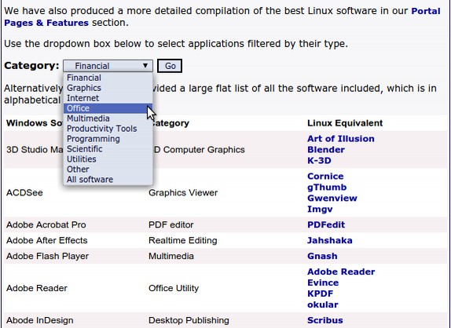Choose Productivity Tools from dropdown
This screenshot has height=328, width=451.
pyautogui.click(x=108, y=129)
